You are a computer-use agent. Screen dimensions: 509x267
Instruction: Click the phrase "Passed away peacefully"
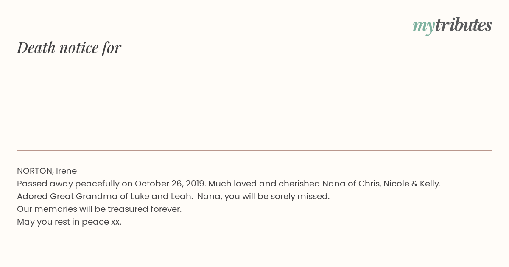68,184
